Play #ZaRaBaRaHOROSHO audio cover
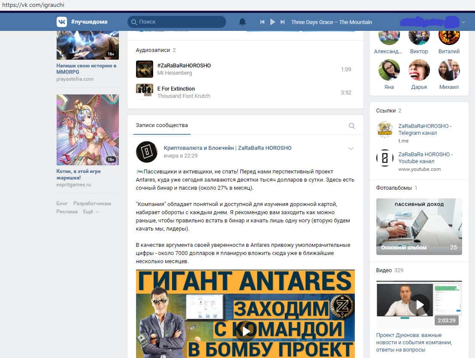 [x=145, y=69]
